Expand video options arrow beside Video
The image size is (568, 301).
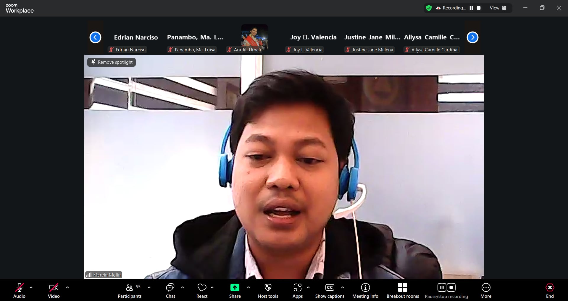coord(67,287)
